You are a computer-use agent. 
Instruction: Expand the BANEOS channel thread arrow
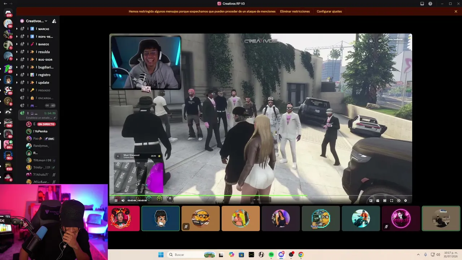(17, 44)
